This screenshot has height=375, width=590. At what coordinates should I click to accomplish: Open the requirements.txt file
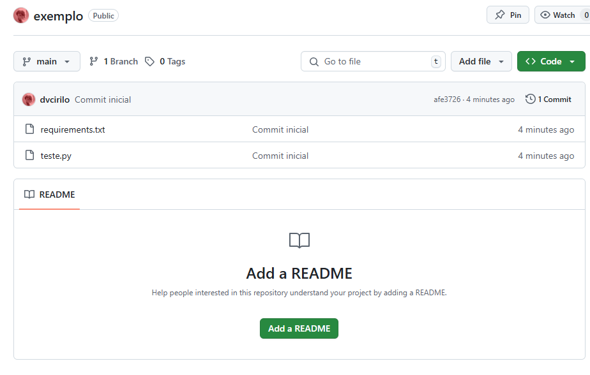coord(73,129)
